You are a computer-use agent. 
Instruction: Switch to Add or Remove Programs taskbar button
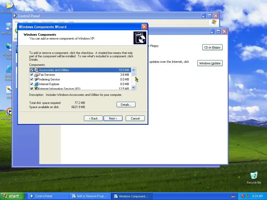click(x=90, y=196)
